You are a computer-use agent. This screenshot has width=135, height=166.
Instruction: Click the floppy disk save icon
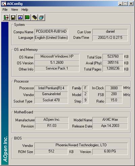13,18
